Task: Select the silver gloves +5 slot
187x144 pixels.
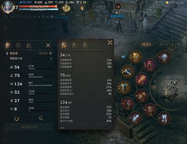Action: (x=135, y=118)
